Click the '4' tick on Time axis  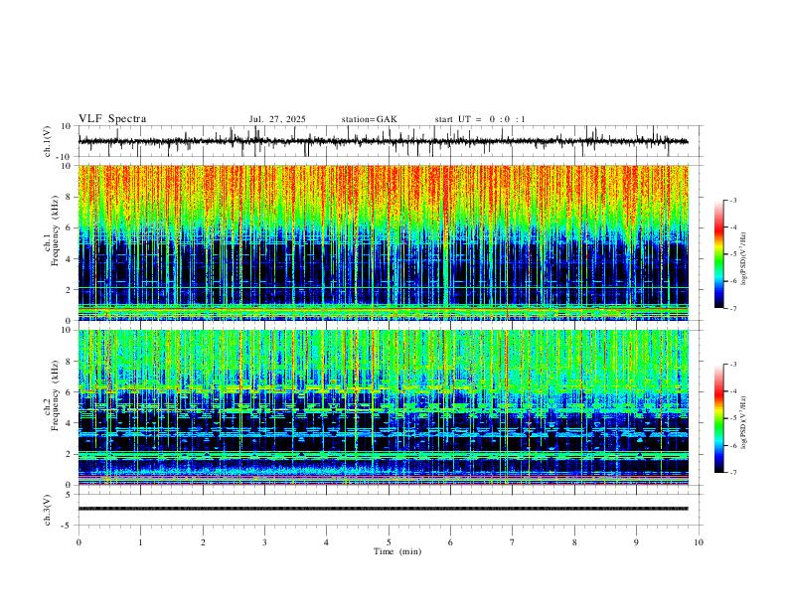pyautogui.click(x=326, y=542)
